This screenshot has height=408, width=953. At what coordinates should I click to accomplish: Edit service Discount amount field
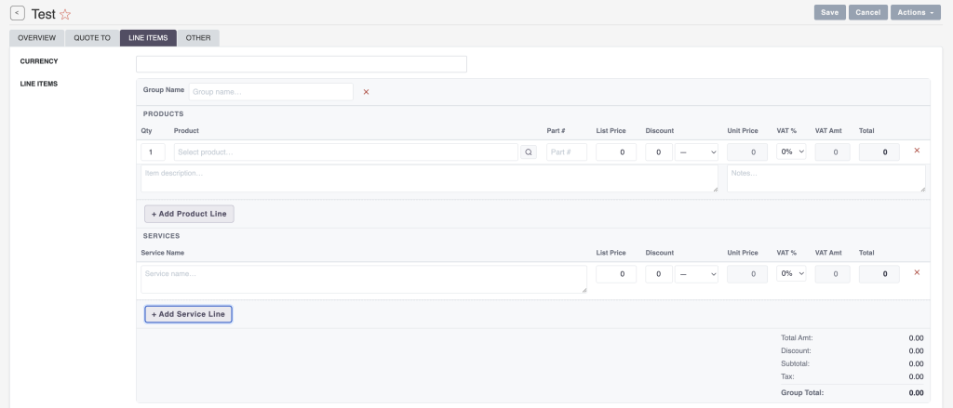659,274
